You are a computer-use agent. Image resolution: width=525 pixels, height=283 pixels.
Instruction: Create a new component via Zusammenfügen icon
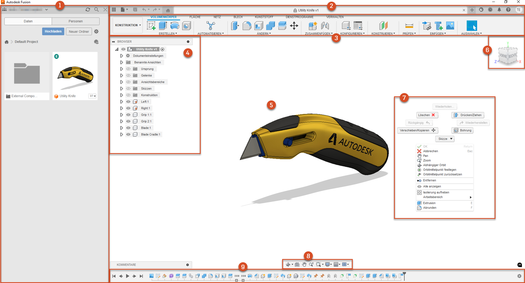(313, 26)
